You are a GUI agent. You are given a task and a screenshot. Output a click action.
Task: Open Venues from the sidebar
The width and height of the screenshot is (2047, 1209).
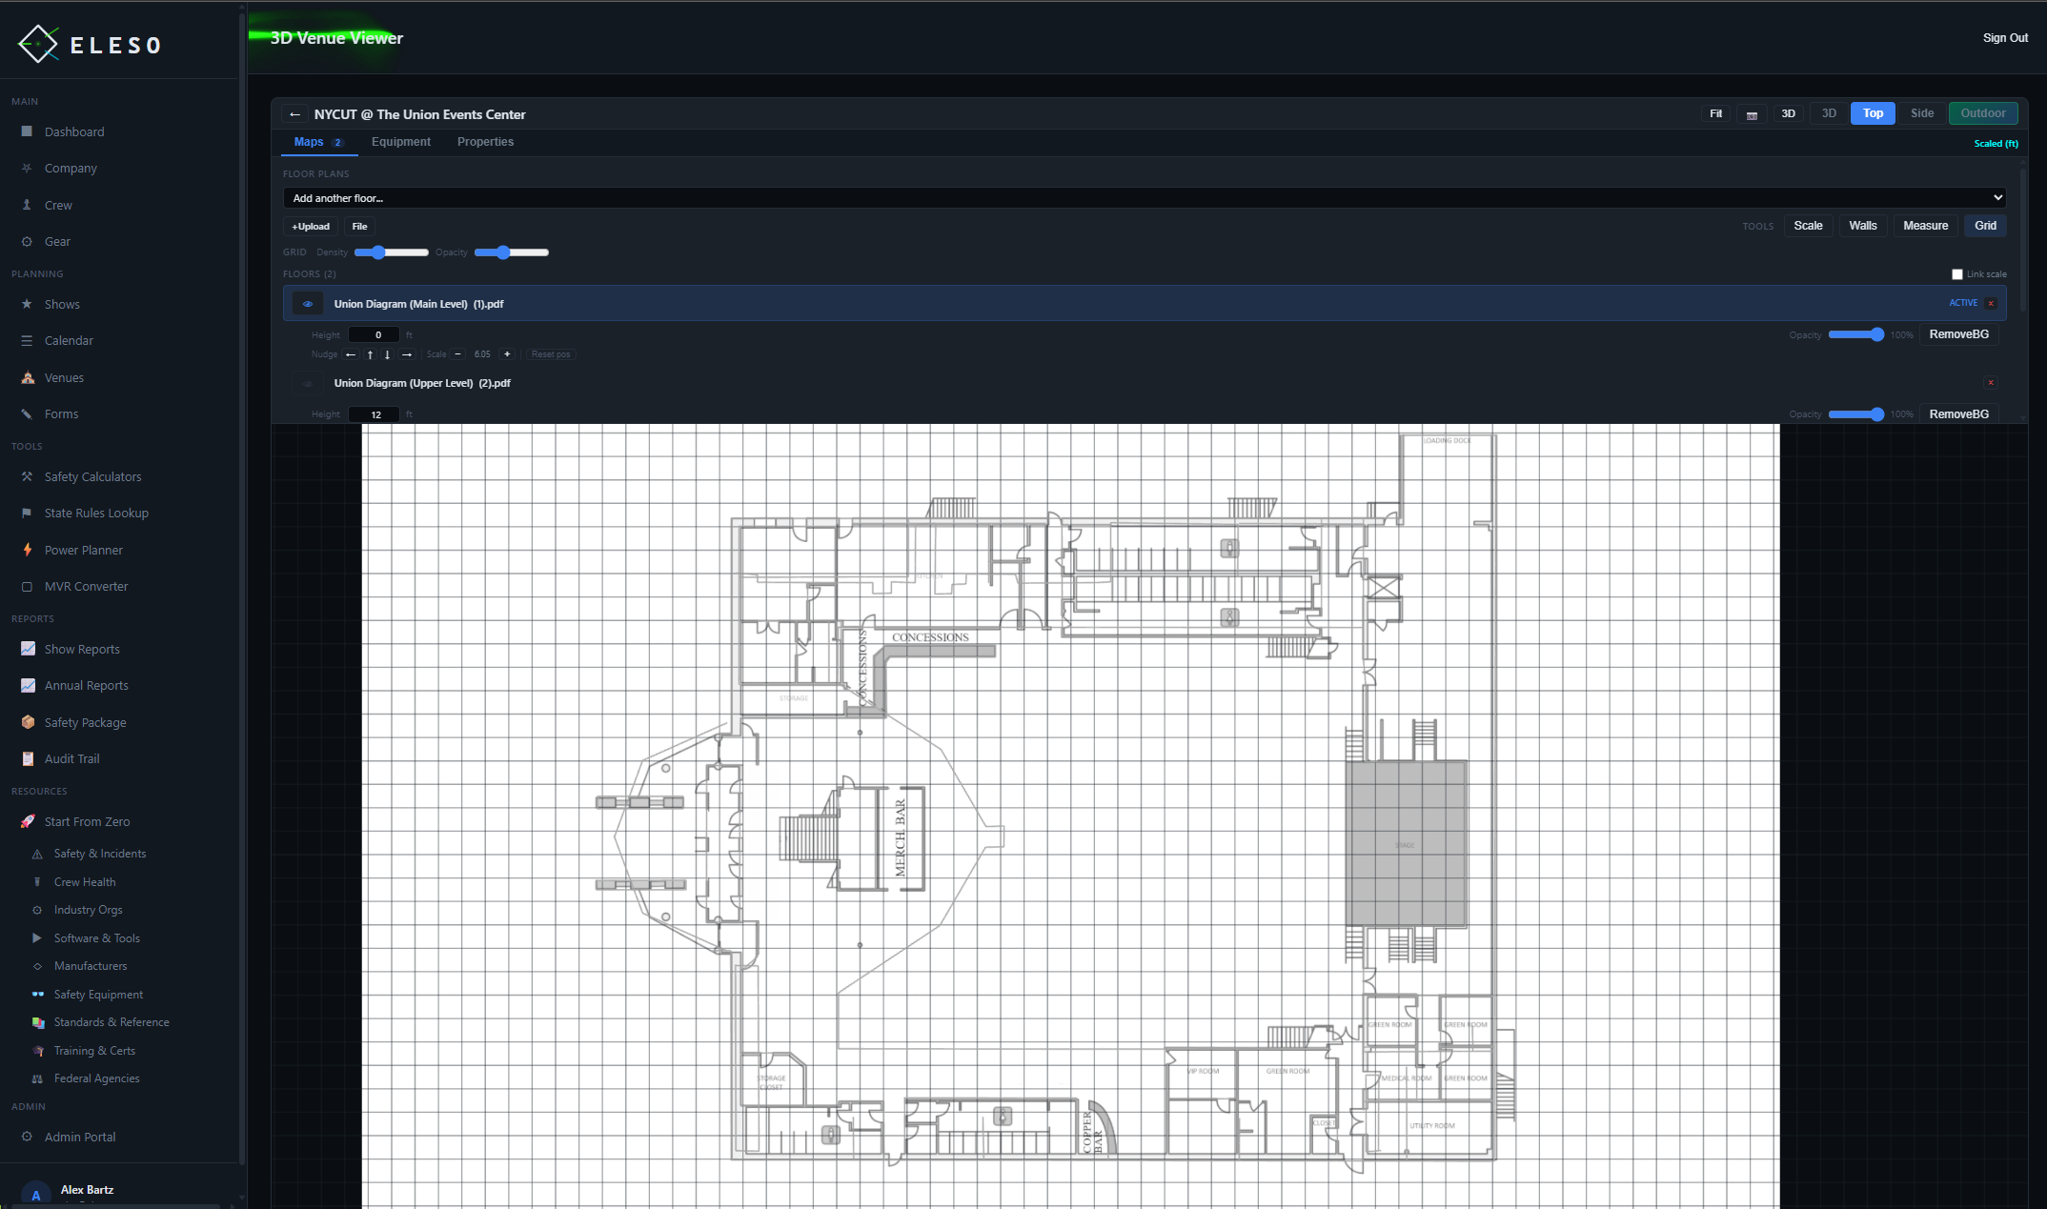64,377
